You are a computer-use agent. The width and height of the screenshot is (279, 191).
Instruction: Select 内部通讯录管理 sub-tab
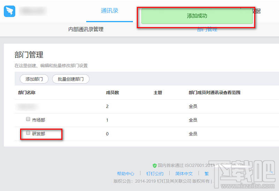pyautogui.click(x=86, y=29)
